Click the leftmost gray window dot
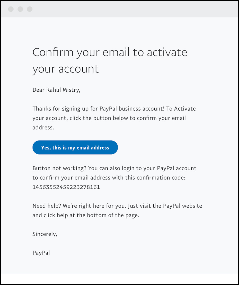Image resolution: width=239 pixels, height=285 pixels. (11, 9)
